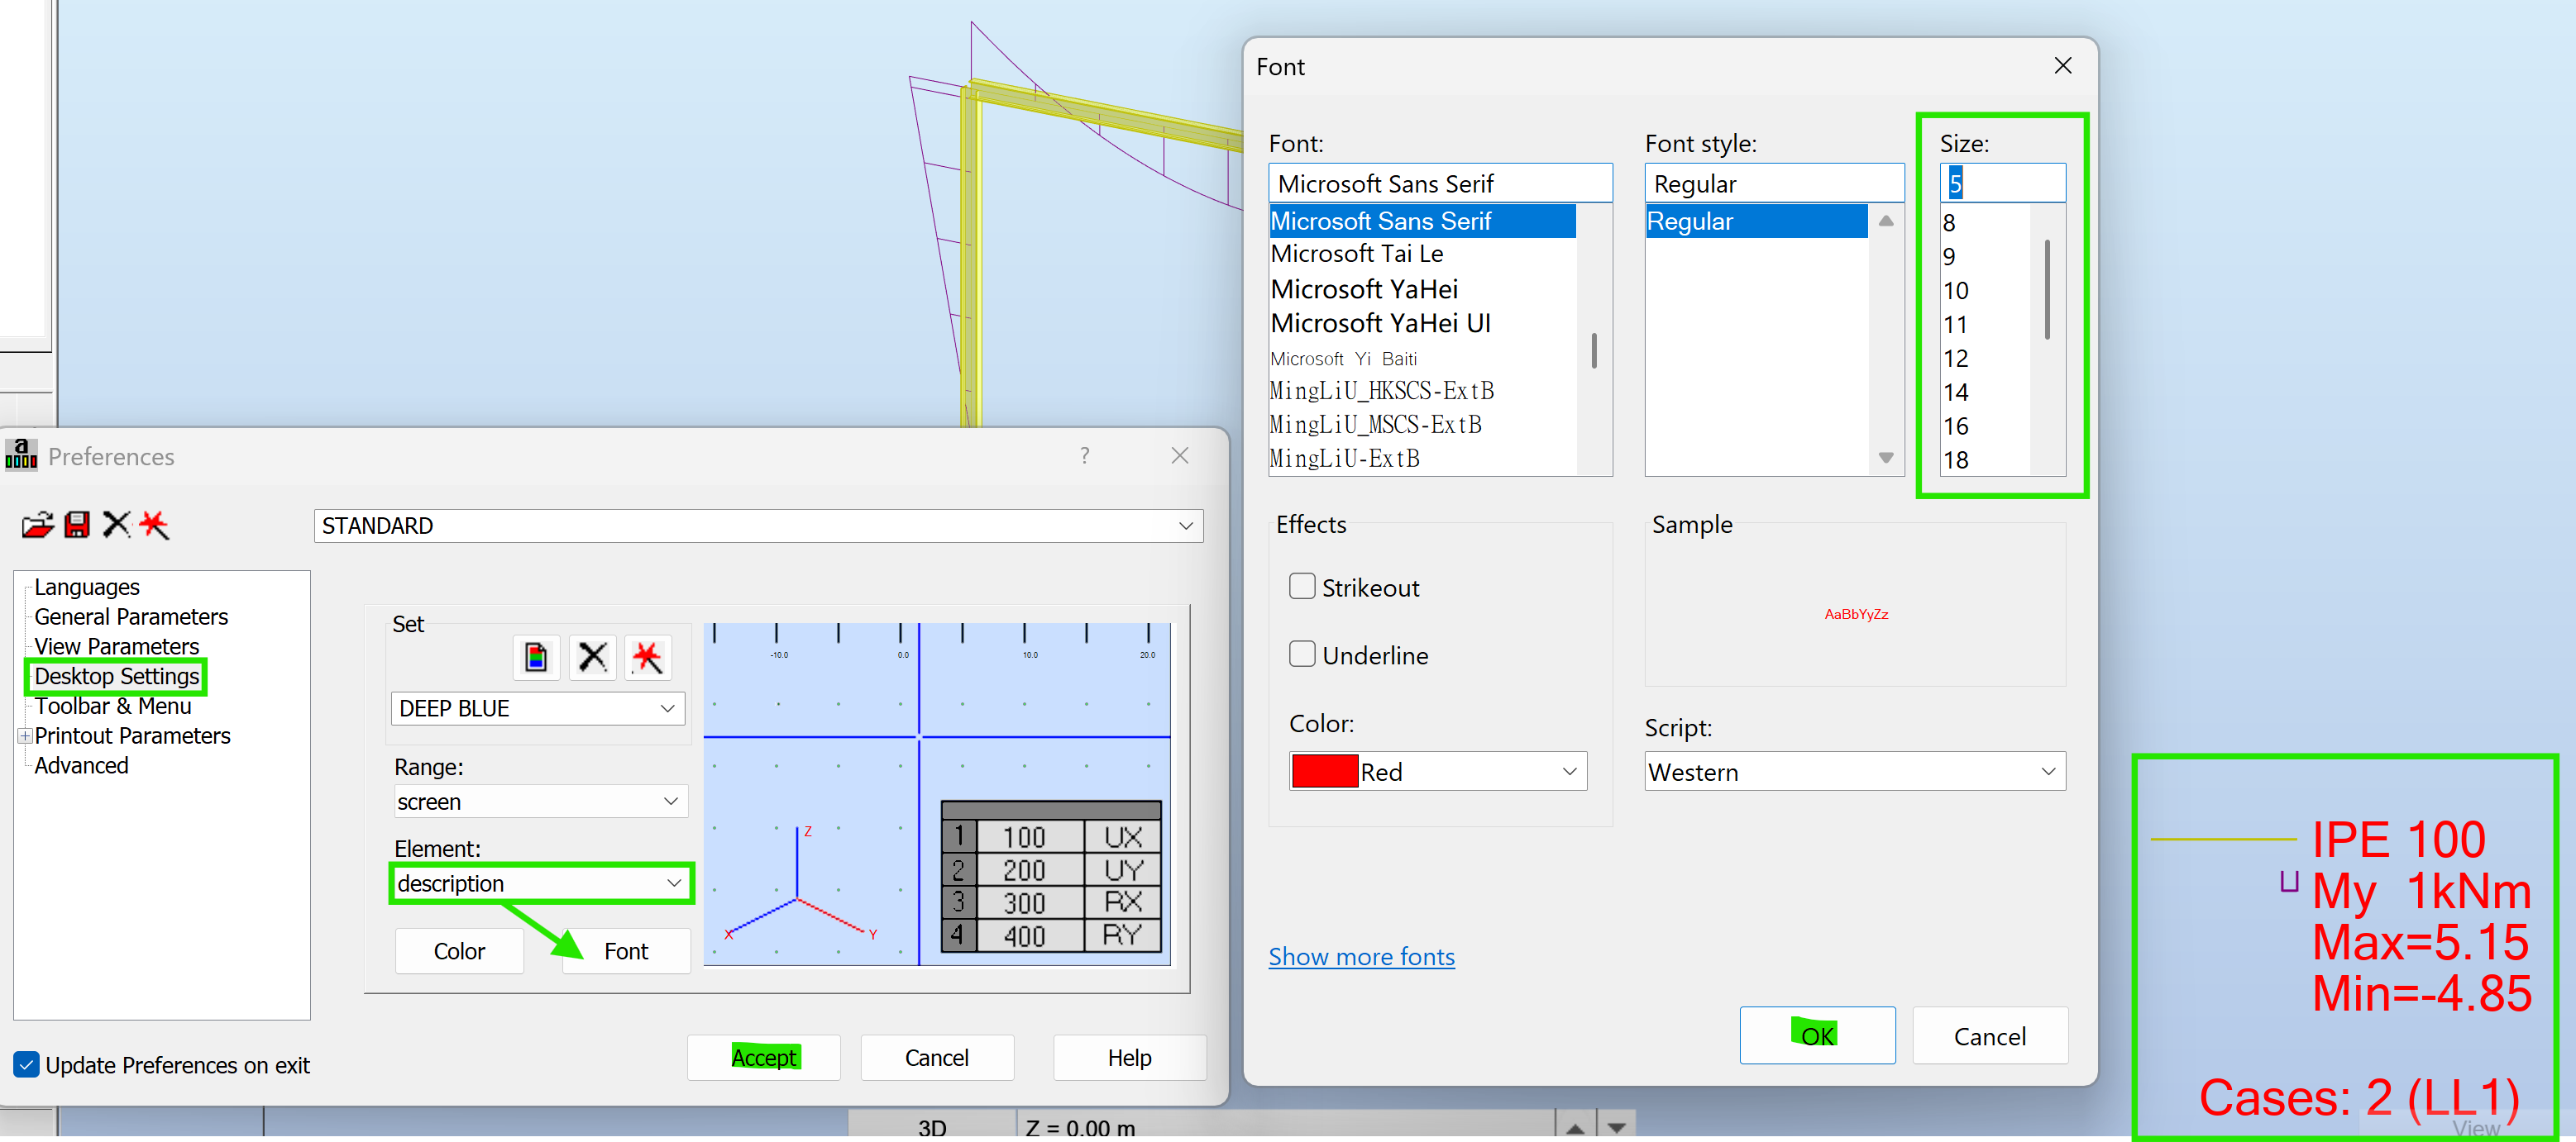Click the delete set X icon
Image resolution: width=2576 pixels, height=1142 pixels.
592,658
